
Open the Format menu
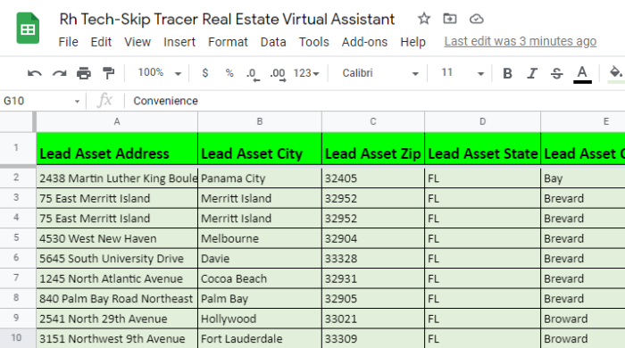coord(228,42)
